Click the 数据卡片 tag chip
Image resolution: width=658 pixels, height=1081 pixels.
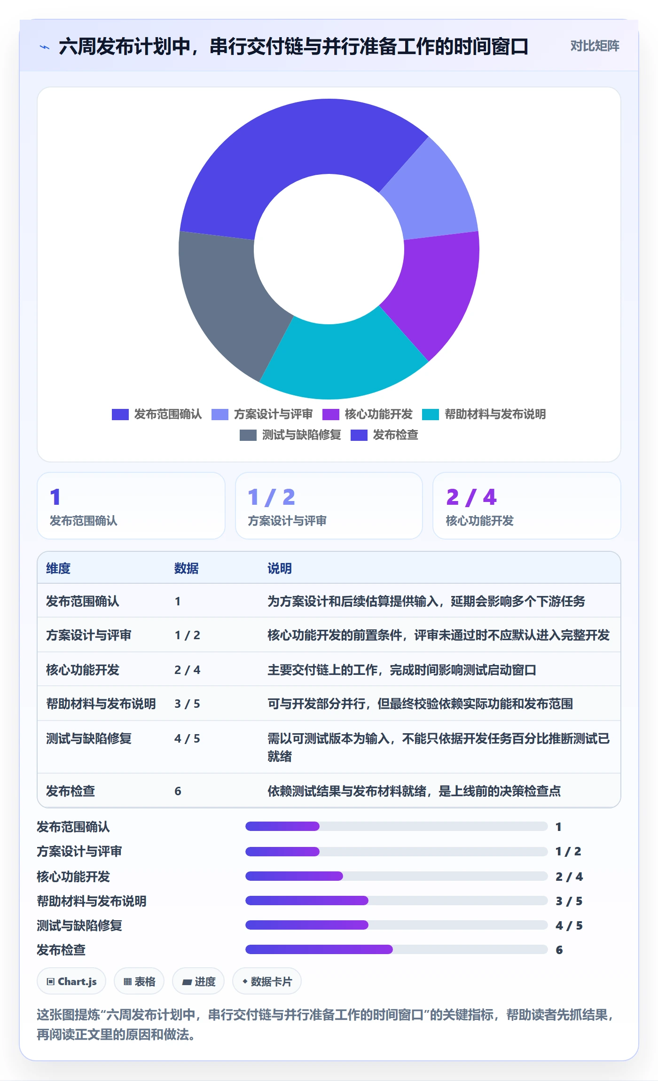coord(267,981)
